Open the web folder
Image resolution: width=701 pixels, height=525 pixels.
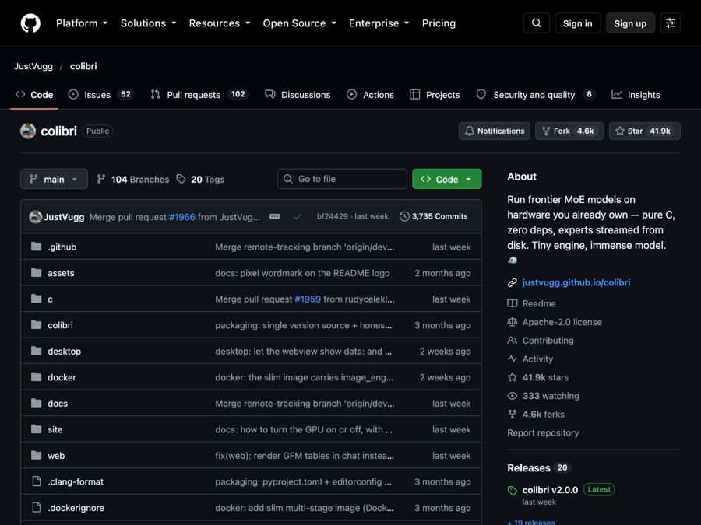56,455
